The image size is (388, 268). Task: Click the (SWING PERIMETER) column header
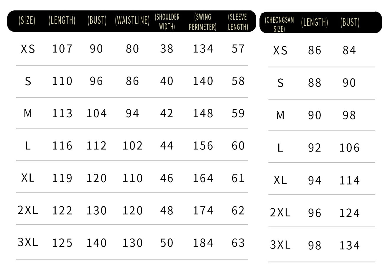[203, 22]
